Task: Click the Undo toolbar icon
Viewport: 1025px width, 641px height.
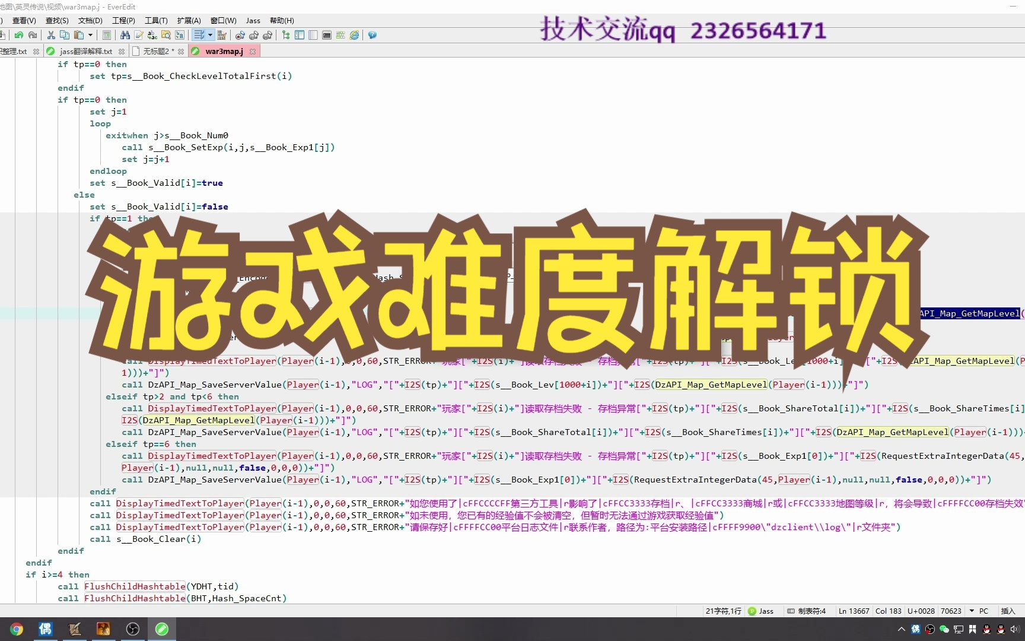Action: click(x=19, y=35)
